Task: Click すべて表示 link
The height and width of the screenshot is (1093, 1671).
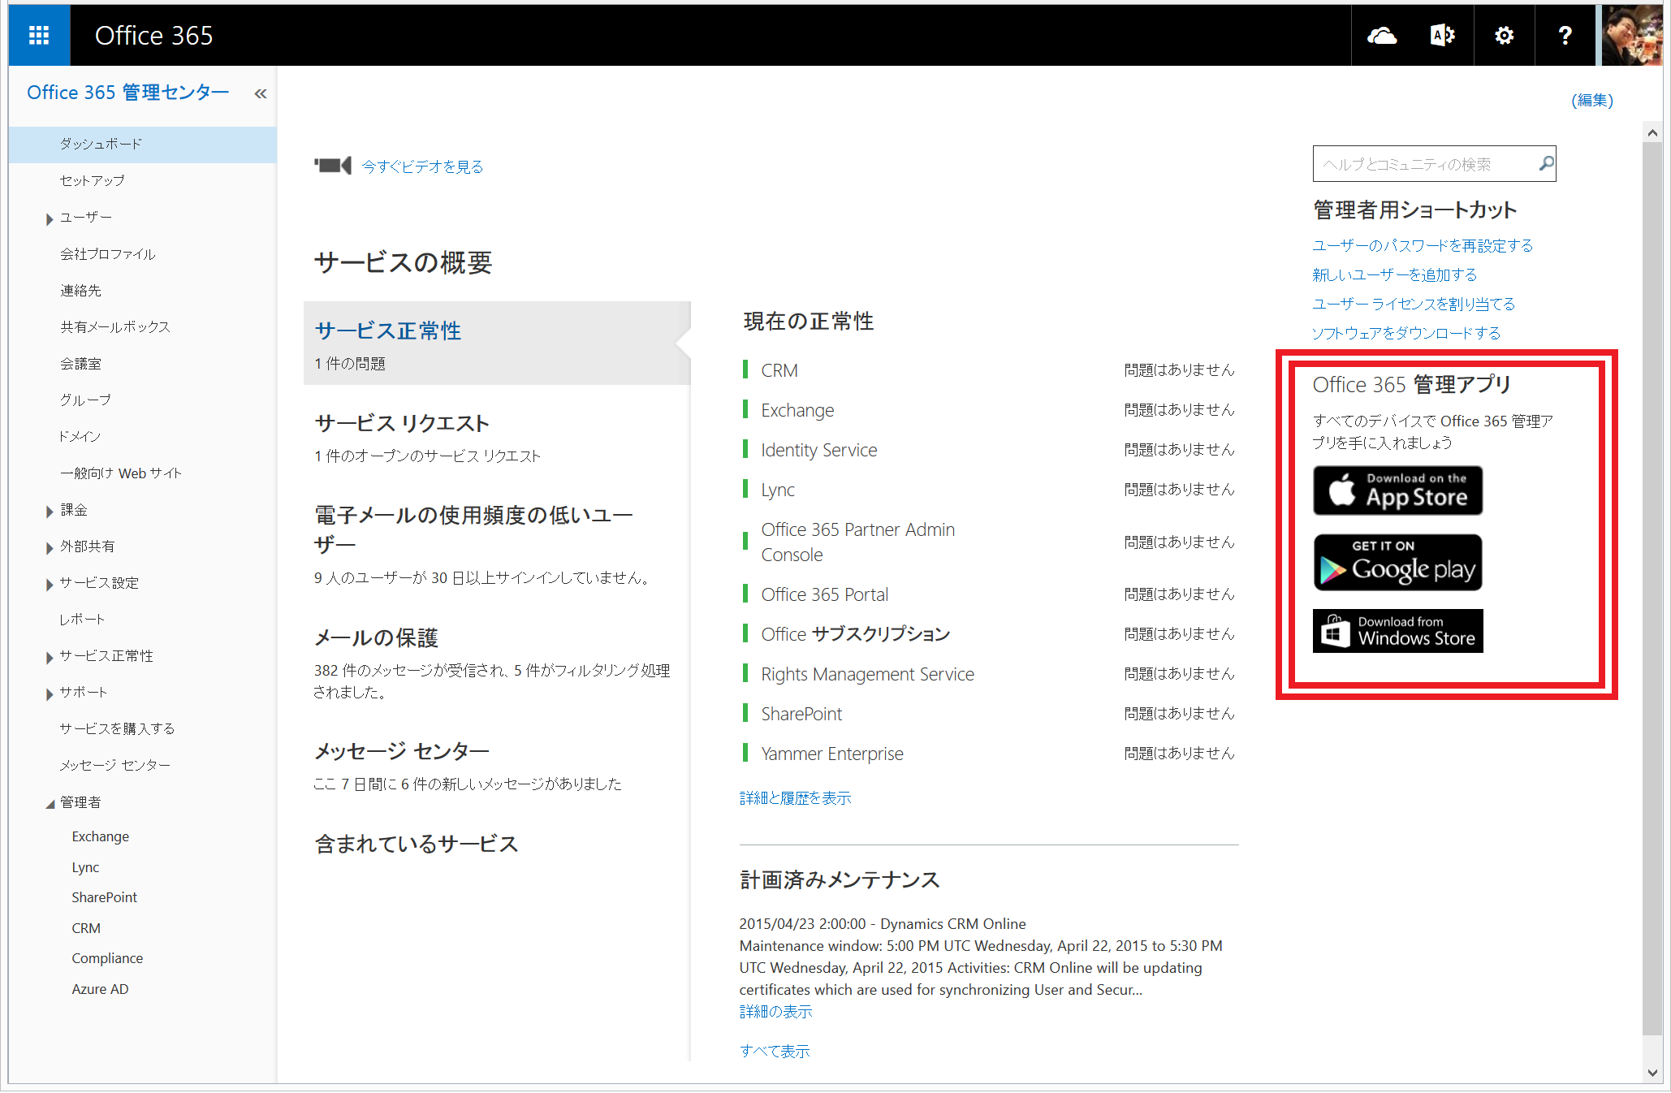Action: click(775, 1052)
